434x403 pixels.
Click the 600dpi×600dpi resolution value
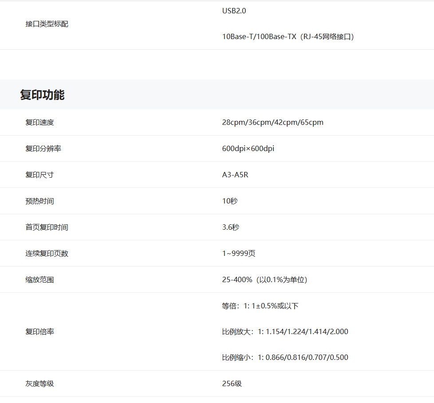248,148
